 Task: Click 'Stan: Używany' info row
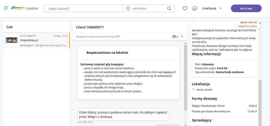click(204, 64)
